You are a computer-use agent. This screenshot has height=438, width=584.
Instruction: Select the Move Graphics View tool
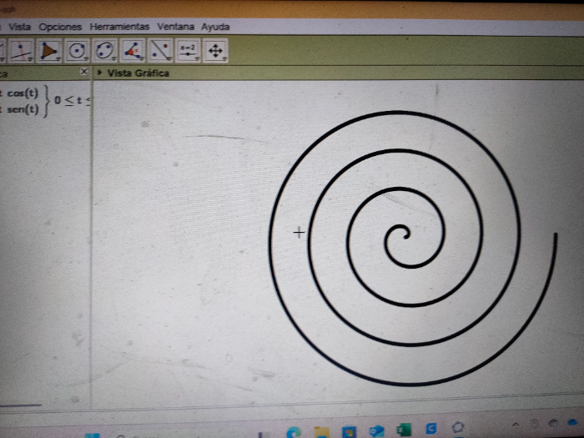[x=216, y=51]
